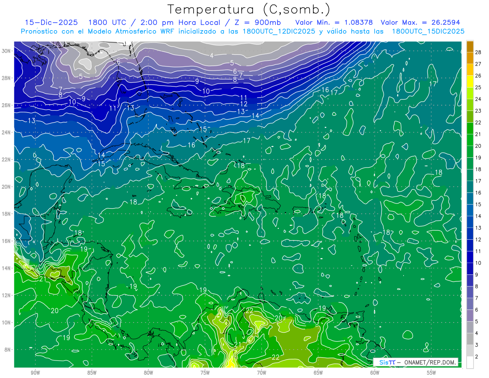Click the yellow swatch between 25 and 26
This screenshot has height=378, width=489.
[x=470, y=81]
